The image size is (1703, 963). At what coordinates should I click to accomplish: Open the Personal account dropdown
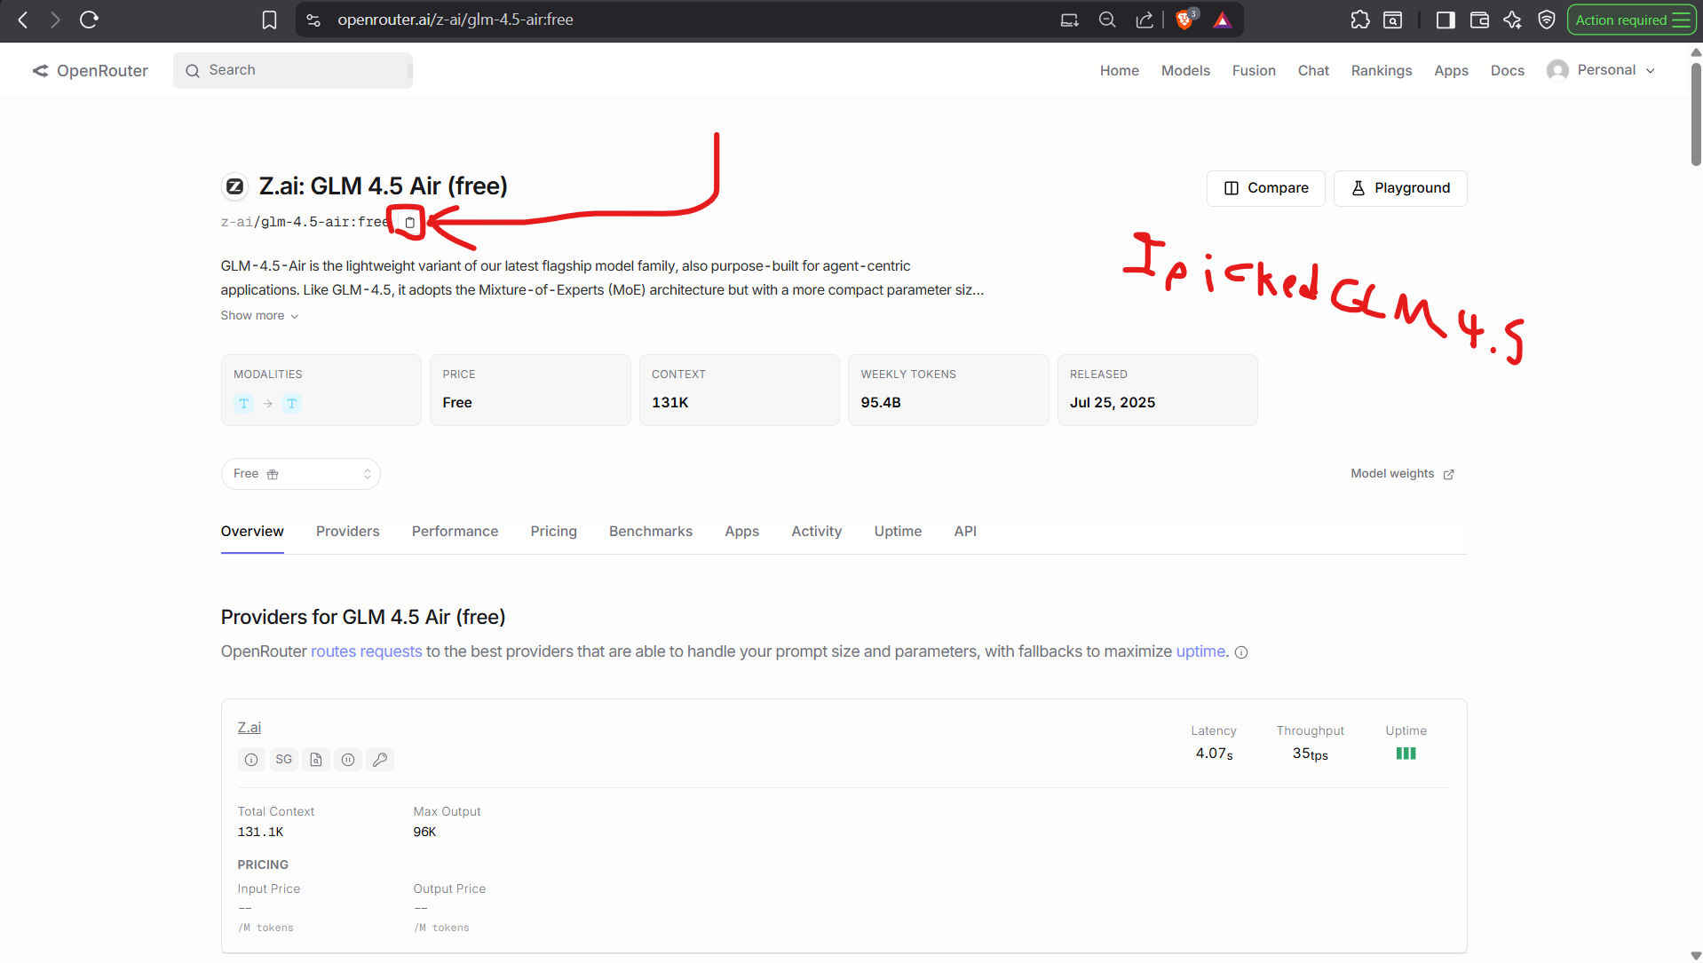coord(1601,70)
